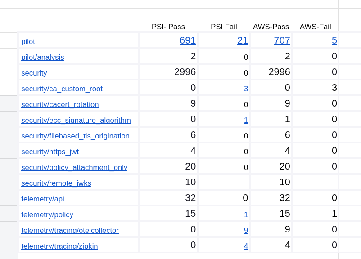Open the telemetry/api link
This screenshot has height=259, width=361.
coord(43,199)
